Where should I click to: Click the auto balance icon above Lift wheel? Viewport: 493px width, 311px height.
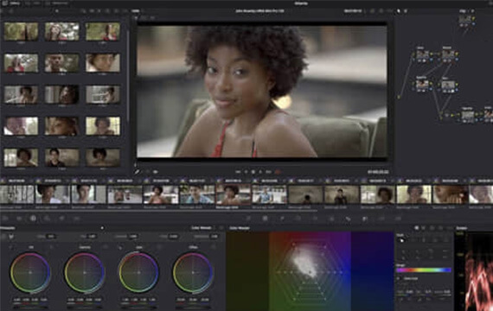point(11,236)
